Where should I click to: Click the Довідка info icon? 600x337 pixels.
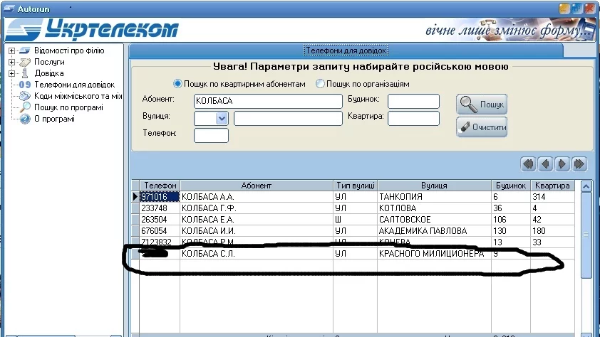coord(25,73)
